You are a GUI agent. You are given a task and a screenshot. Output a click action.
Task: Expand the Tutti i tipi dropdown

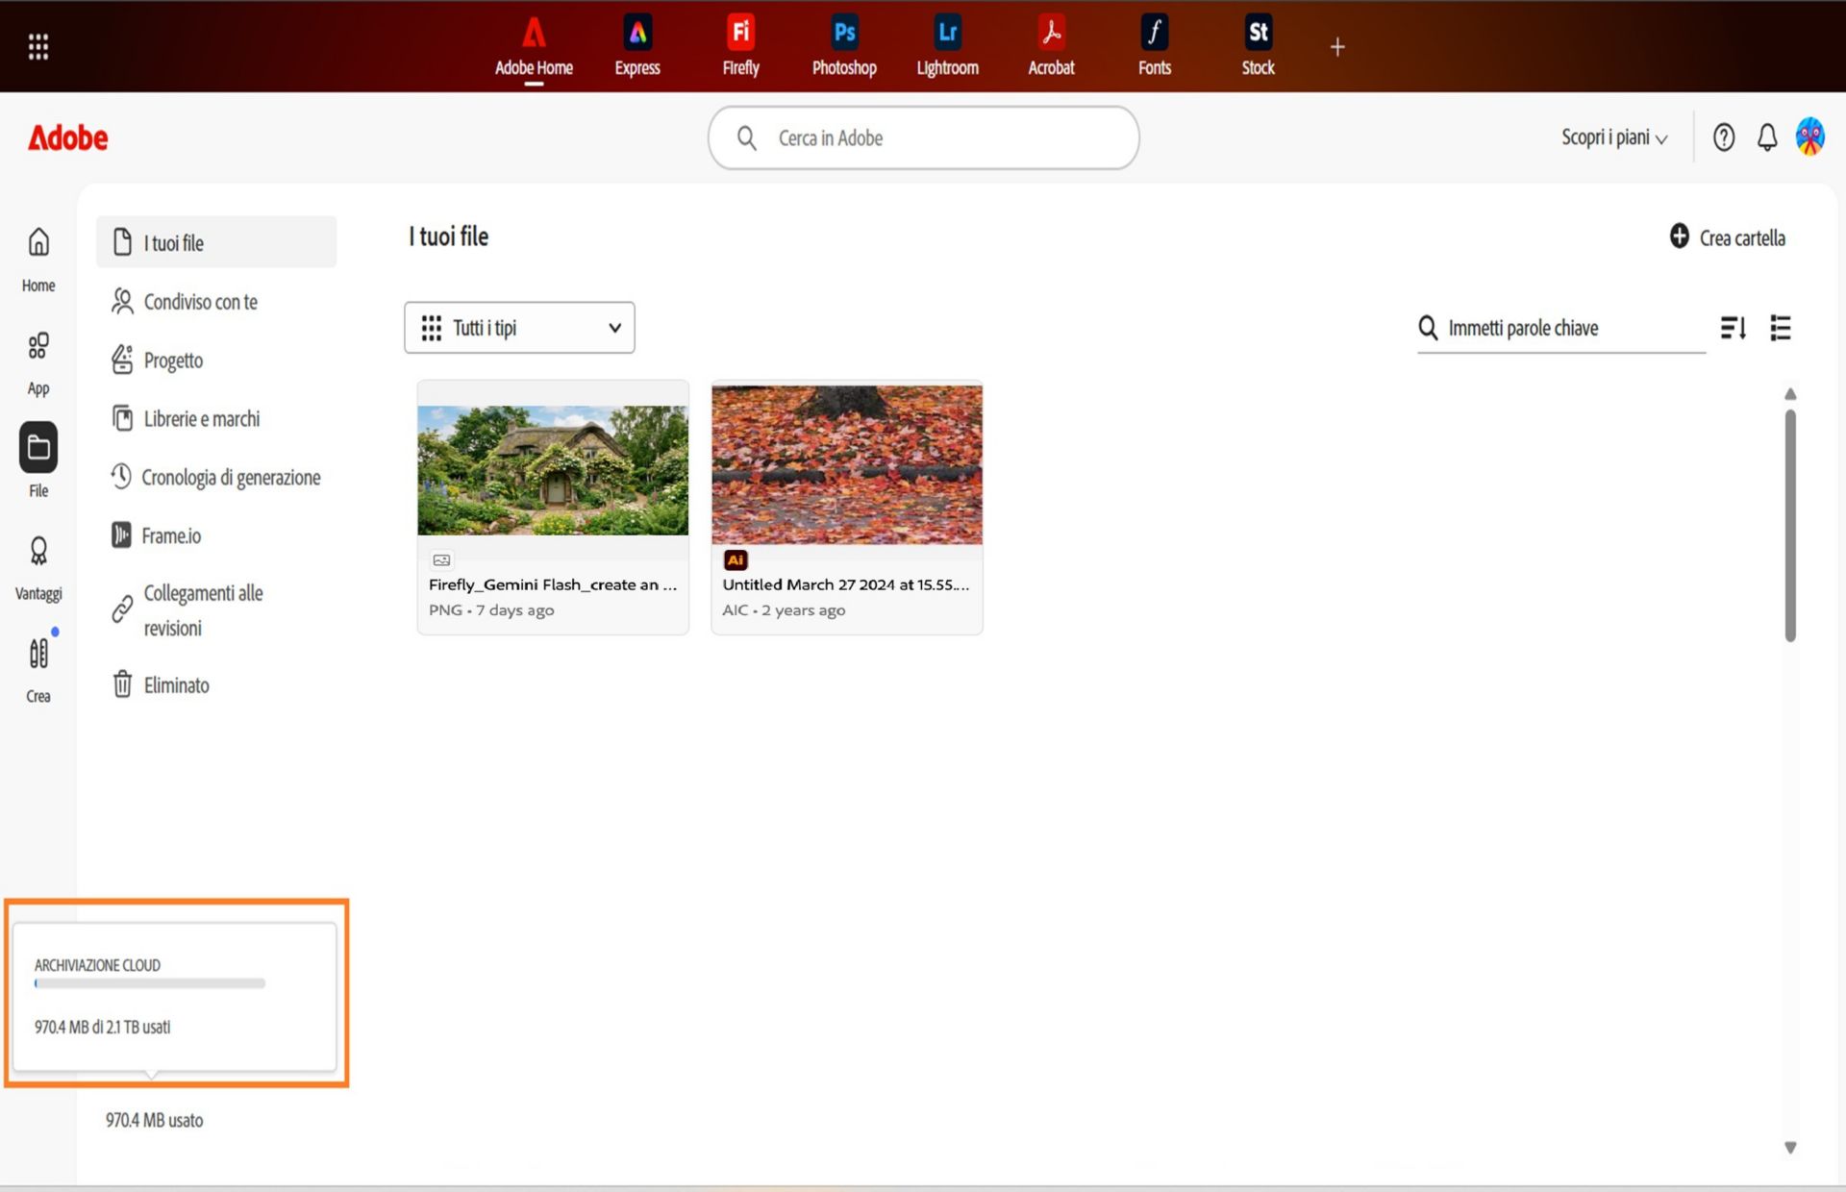click(x=519, y=328)
